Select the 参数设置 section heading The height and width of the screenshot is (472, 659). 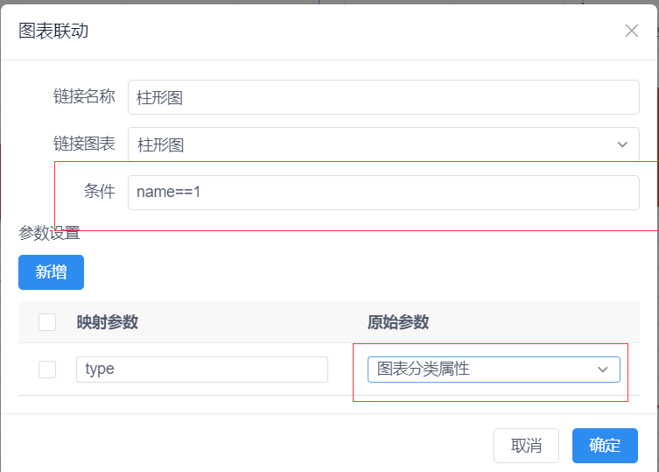(x=49, y=233)
